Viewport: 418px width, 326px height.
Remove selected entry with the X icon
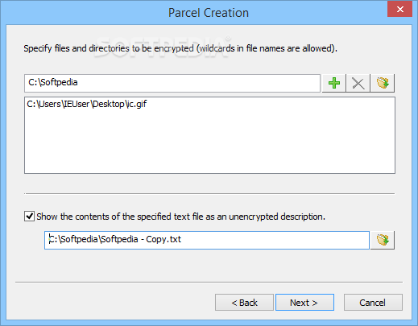(358, 83)
